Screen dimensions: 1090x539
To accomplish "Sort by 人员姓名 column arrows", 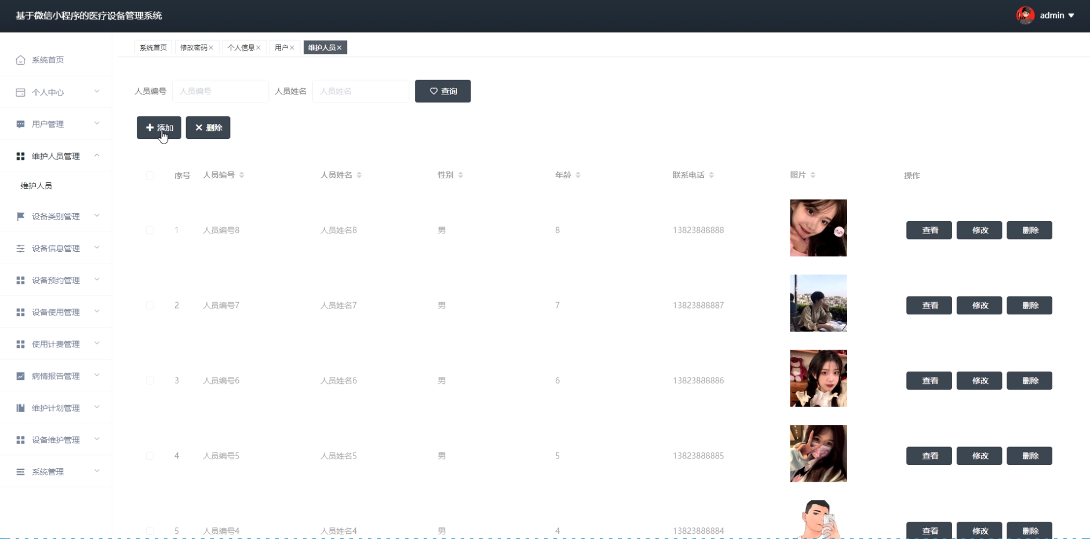I will click(x=359, y=175).
